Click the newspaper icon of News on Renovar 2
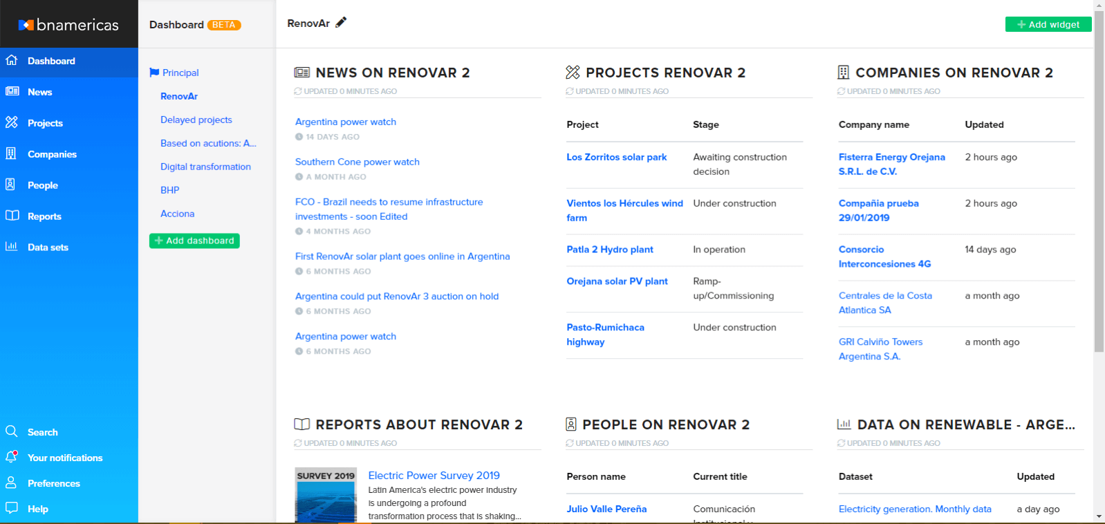Viewport: 1105px width, 524px height. pos(302,73)
